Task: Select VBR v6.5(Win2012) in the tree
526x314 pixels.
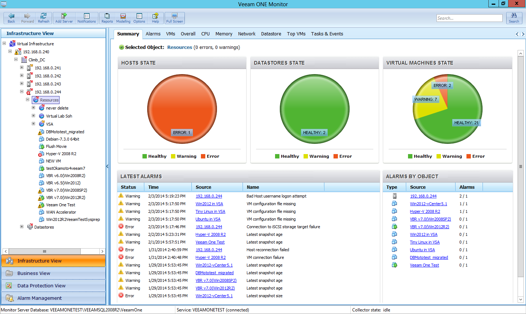Action: (x=63, y=183)
